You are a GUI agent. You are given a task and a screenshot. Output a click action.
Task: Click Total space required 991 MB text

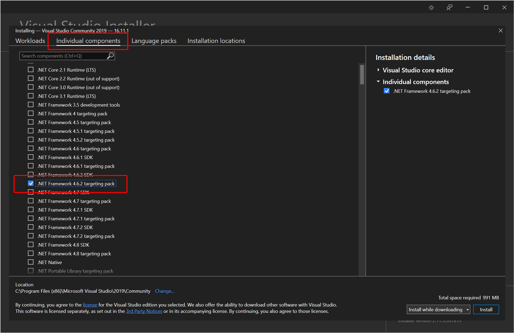click(x=469, y=298)
